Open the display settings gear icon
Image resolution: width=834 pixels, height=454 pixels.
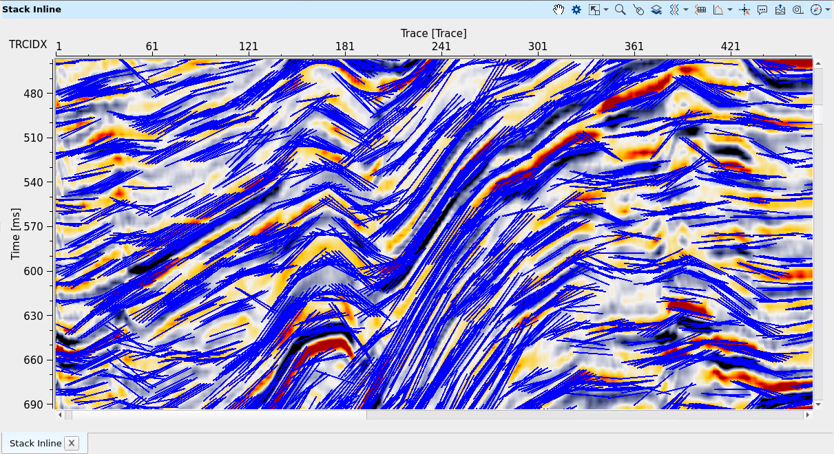point(576,10)
